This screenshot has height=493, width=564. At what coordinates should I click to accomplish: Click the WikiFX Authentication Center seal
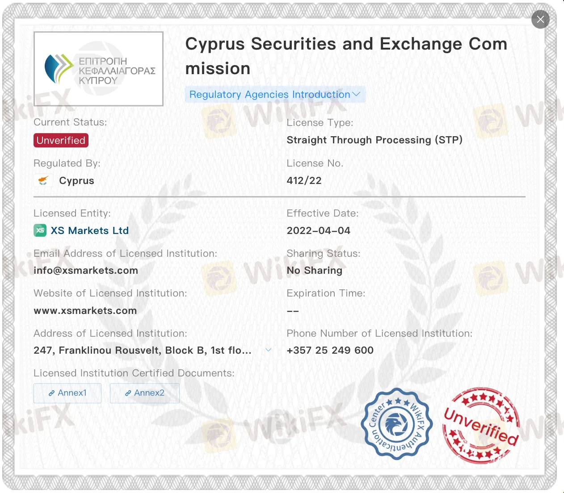click(x=397, y=424)
